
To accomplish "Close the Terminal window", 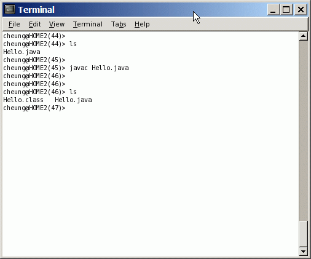I will (x=301, y=10).
